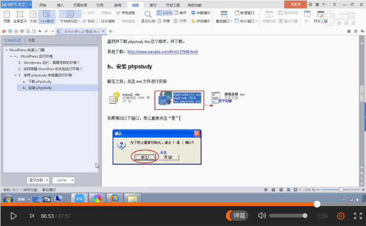The height and width of the screenshot is (226, 366).
Task: Open the 100% dropdown in document map pane
Action: tap(63, 180)
